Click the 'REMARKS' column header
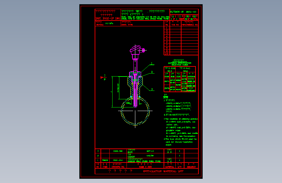Viewport: 282px width, 183px height. click(191, 167)
